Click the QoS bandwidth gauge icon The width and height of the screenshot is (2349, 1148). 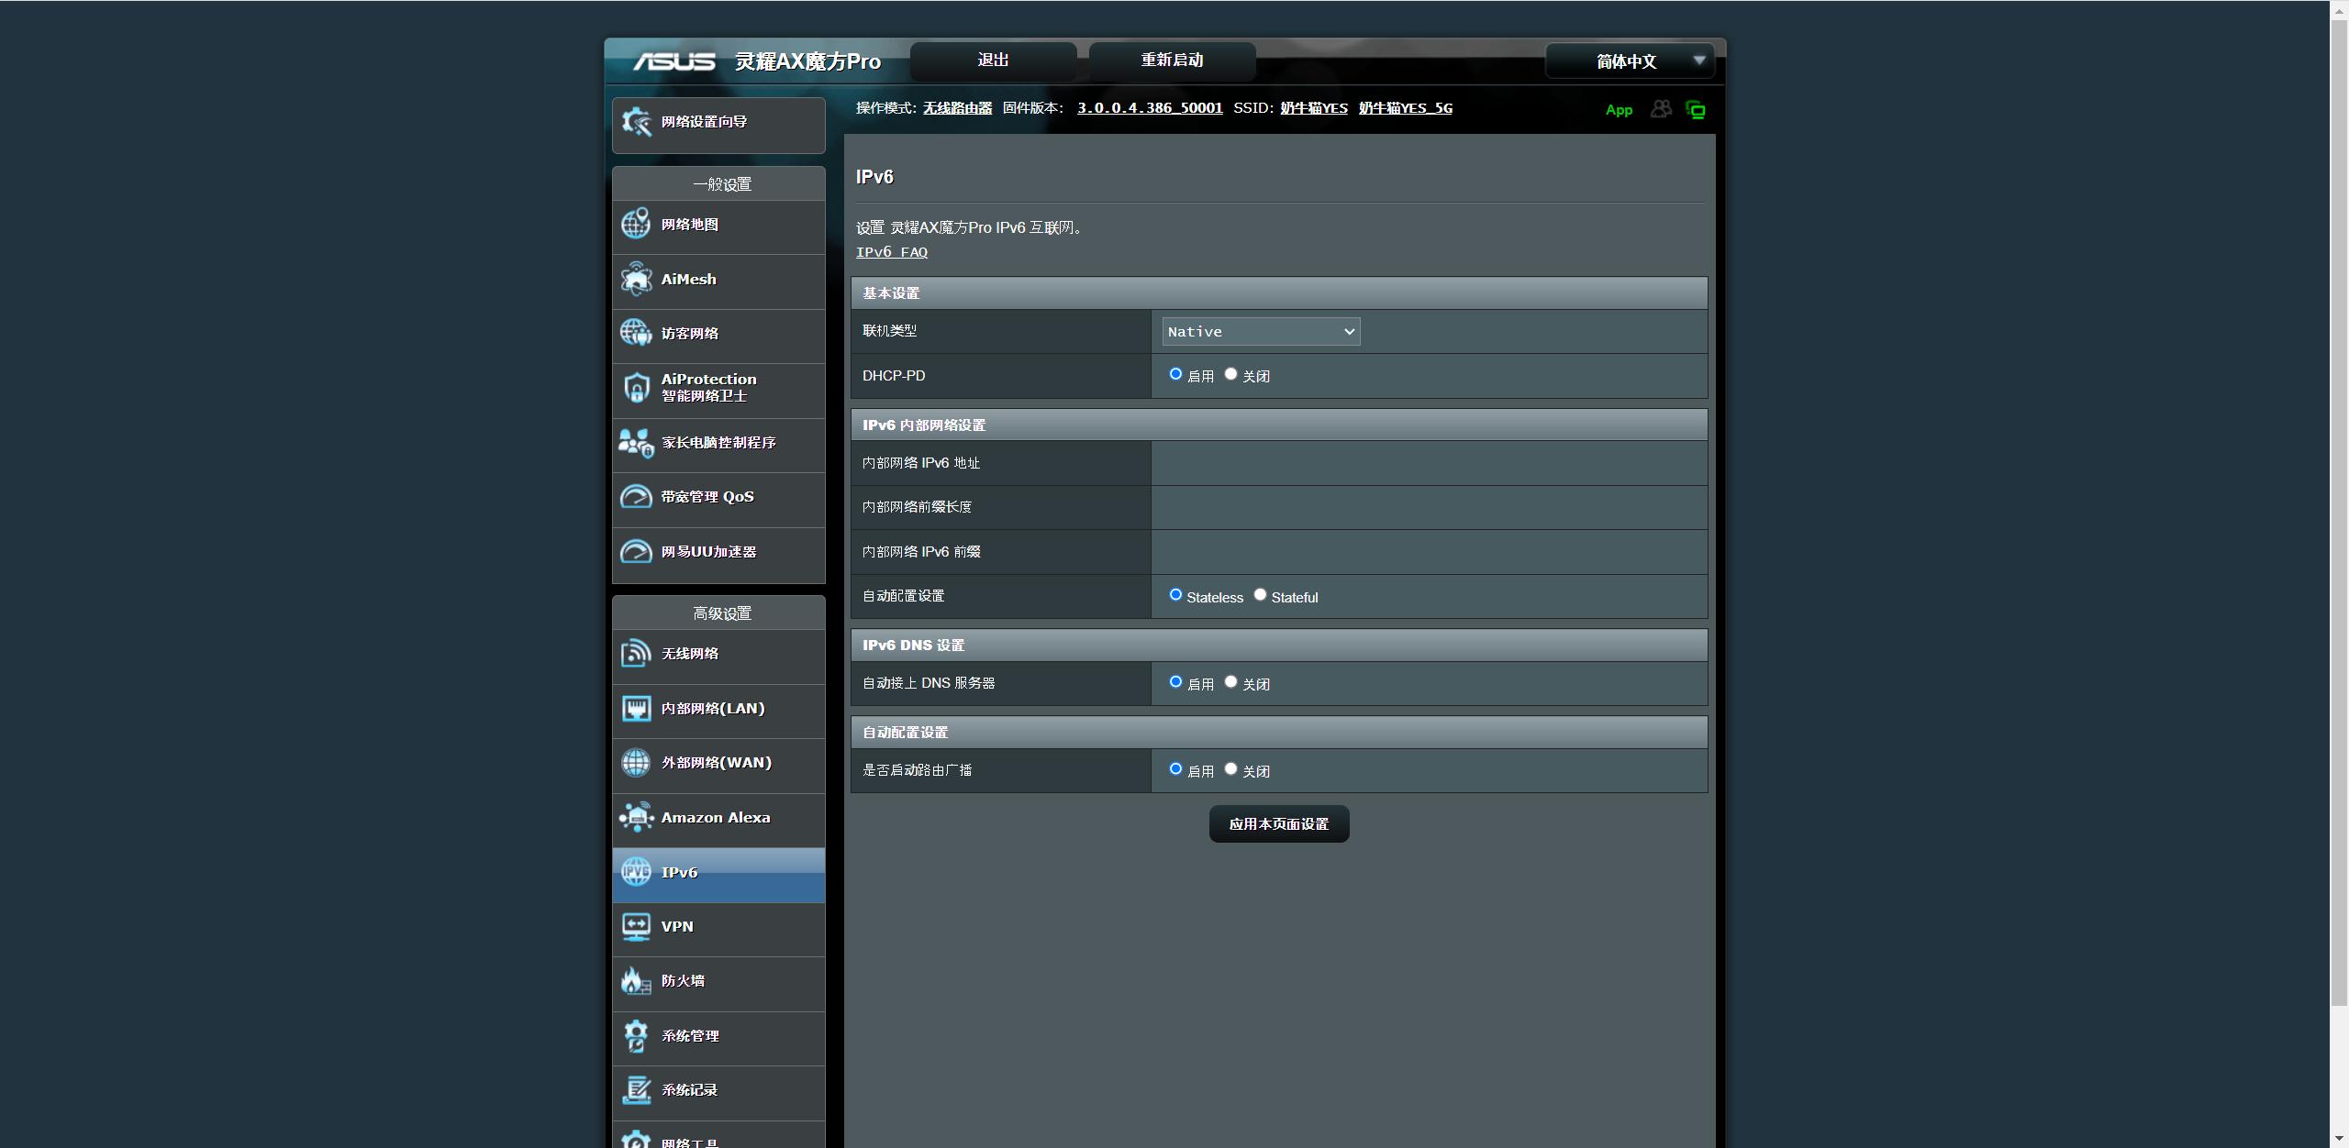coord(636,497)
